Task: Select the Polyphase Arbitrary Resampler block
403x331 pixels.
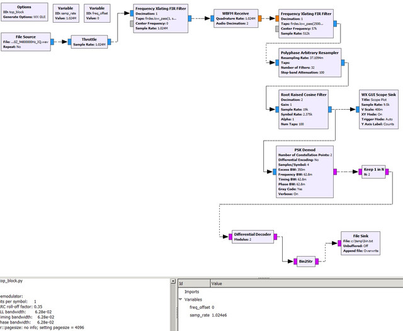Action: tap(310, 62)
